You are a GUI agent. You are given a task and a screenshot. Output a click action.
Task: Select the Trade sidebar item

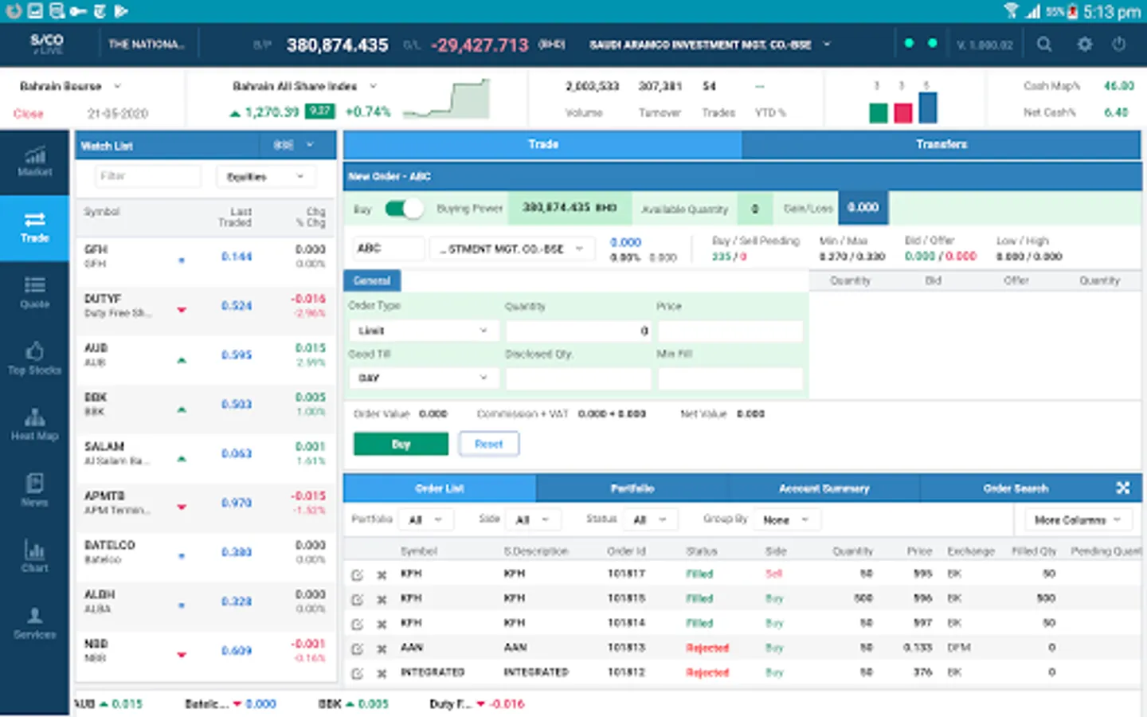point(34,228)
